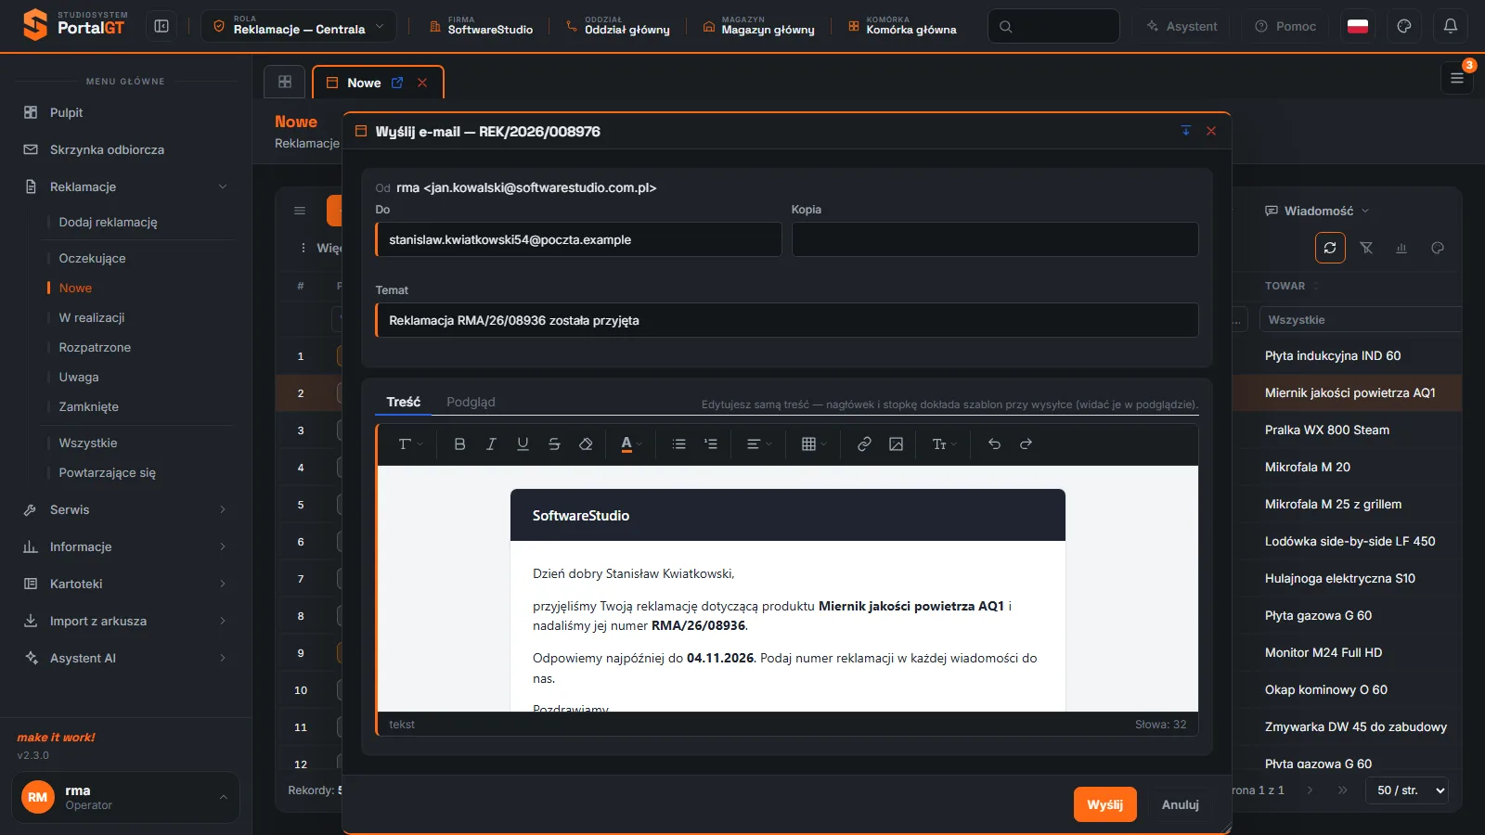Apply underline formatting to text
The height and width of the screenshot is (835, 1485).
(523, 444)
